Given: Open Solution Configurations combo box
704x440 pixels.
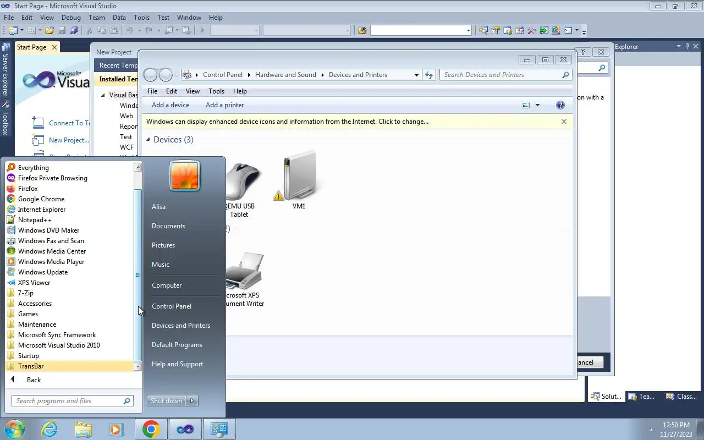Looking at the screenshot, I should [x=235, y=30].
